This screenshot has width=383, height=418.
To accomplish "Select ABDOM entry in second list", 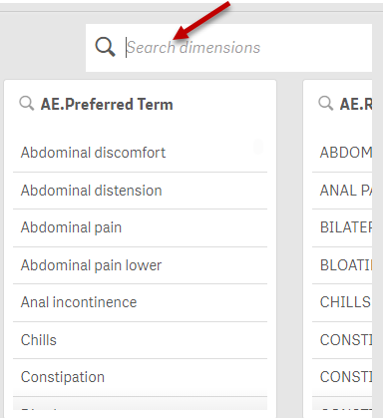I will click(342, 153).
